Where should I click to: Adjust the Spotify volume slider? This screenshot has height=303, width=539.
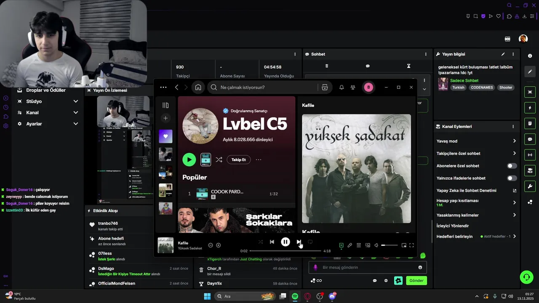[389, 245]
